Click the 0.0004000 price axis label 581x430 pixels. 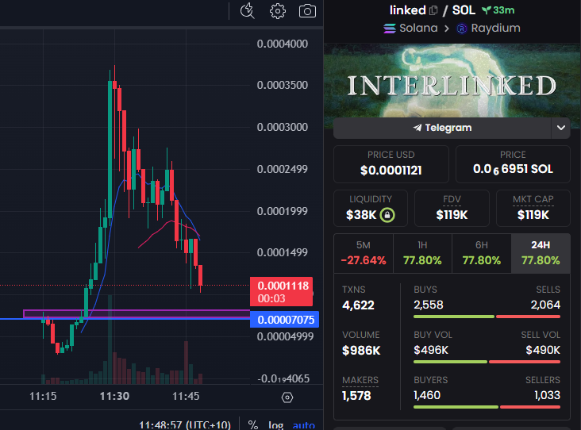tap(283, 44)
